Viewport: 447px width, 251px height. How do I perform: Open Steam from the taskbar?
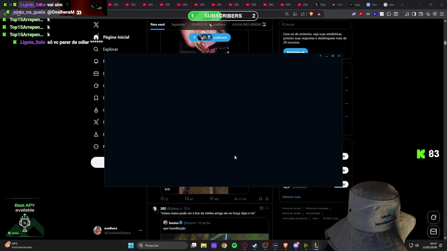(x=255, y=245)
